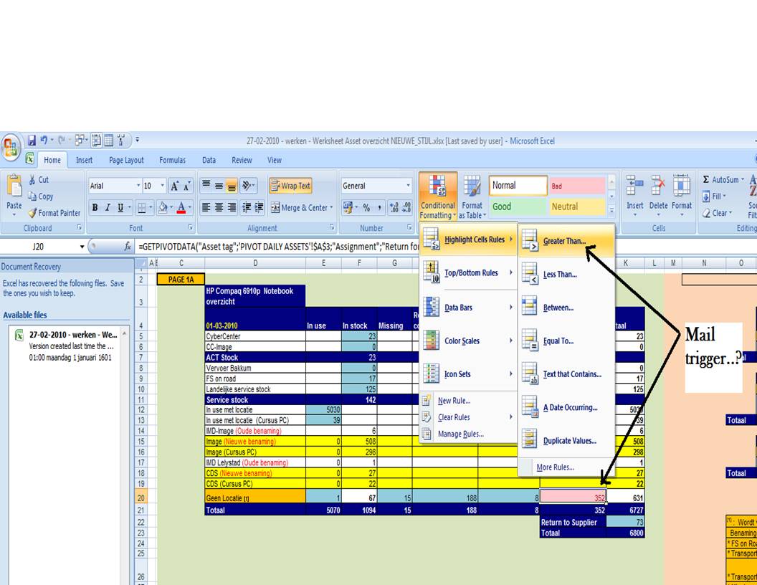Click the Increase Font Size icon
The image size is (757, 585).
tap(174, 186)
